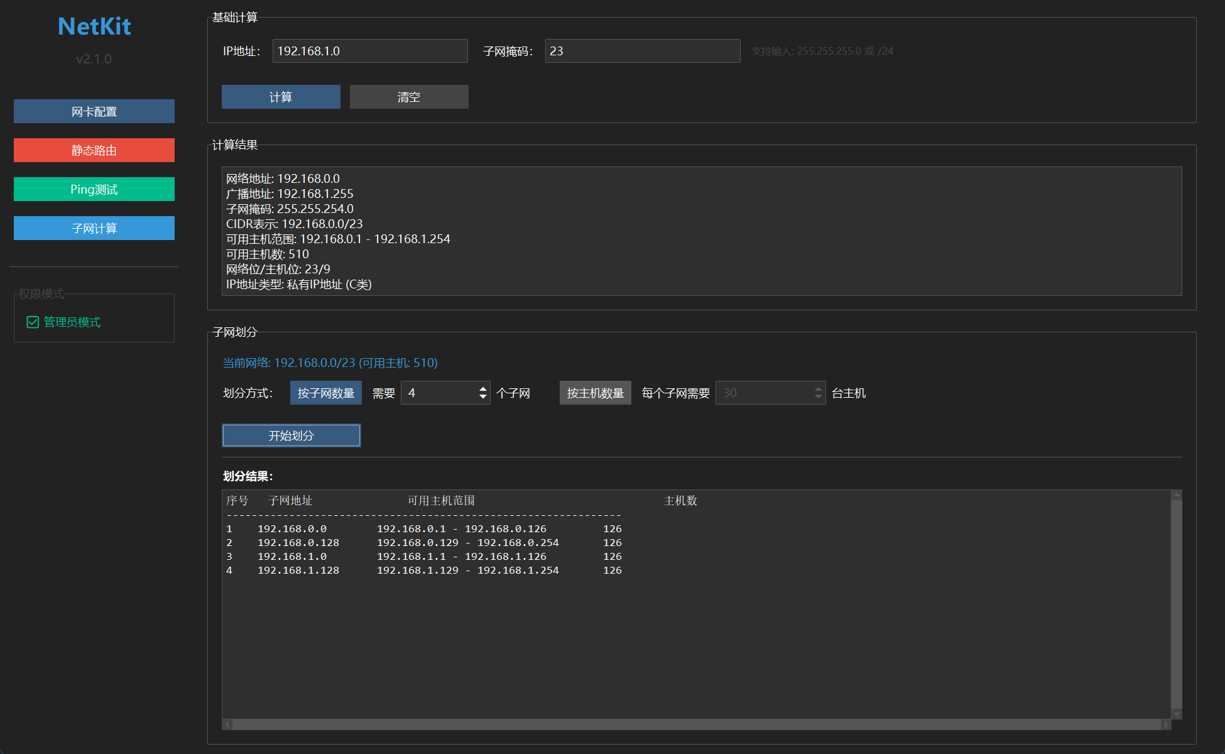1225x754 pixels.
Task: Click the 网络地址: 192.168.0.0 result line
Action: tap(283, 178)
